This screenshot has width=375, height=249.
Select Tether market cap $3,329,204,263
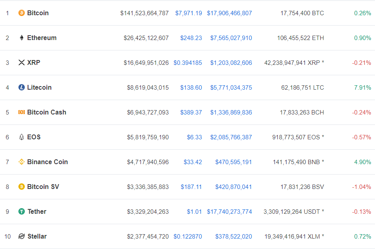coord(148,212)
